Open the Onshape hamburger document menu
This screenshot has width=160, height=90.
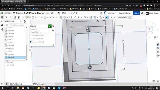14,13
